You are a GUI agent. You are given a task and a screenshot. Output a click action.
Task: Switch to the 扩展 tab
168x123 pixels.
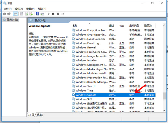tap(32, 115)
